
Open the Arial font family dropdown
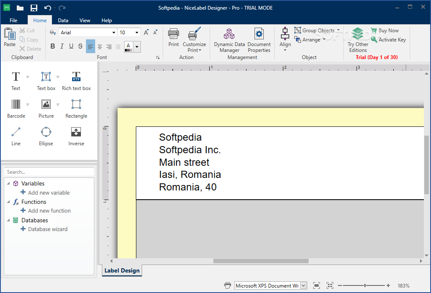point(114,33)
